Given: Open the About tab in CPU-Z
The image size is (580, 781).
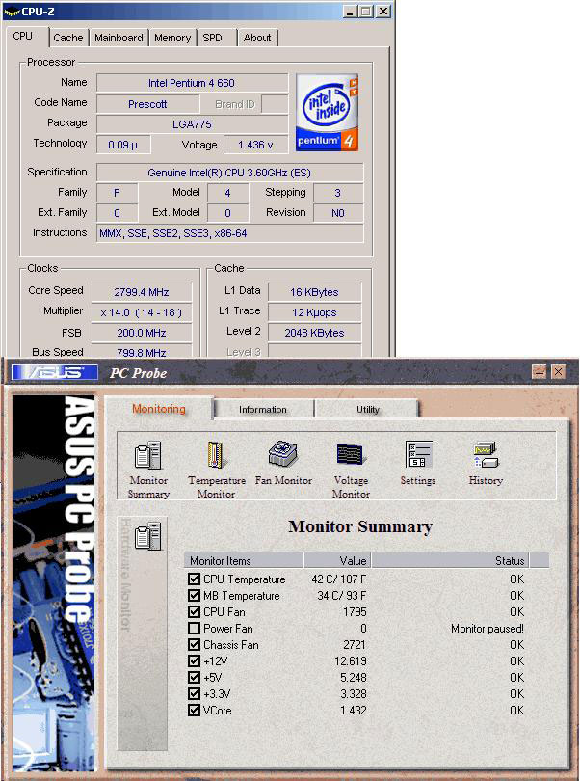Looking at the screenshot, I should [x=257, y=38].
